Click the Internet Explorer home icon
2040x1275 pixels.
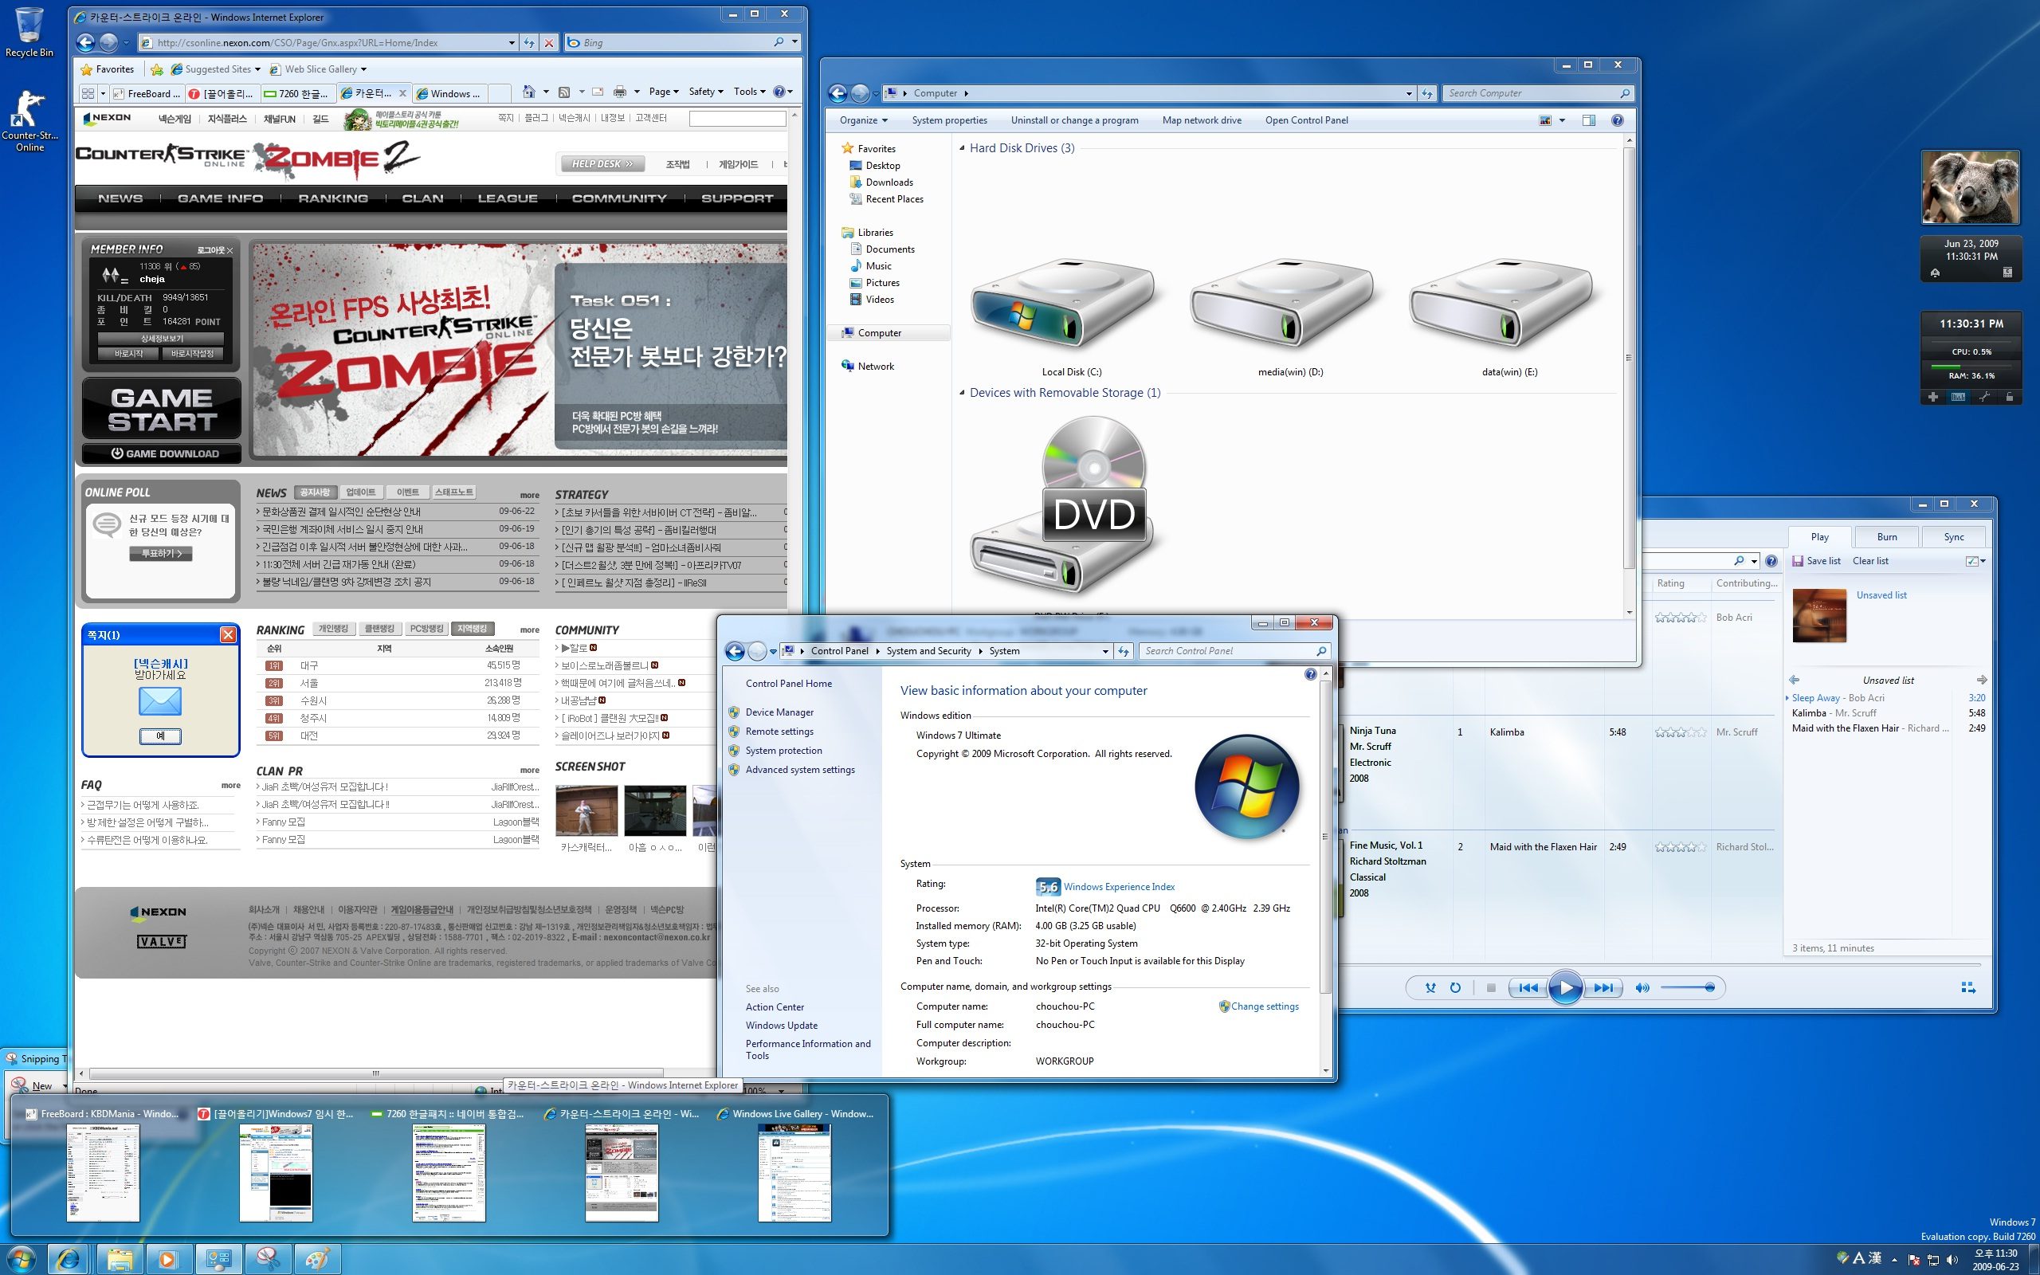tap(528, 91)
